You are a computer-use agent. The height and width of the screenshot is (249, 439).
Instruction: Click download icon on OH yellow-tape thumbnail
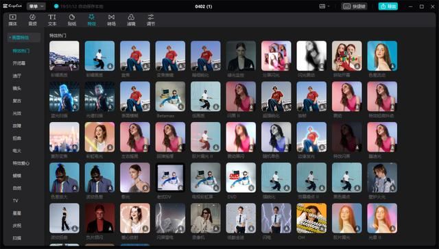[x=322, y=228]
